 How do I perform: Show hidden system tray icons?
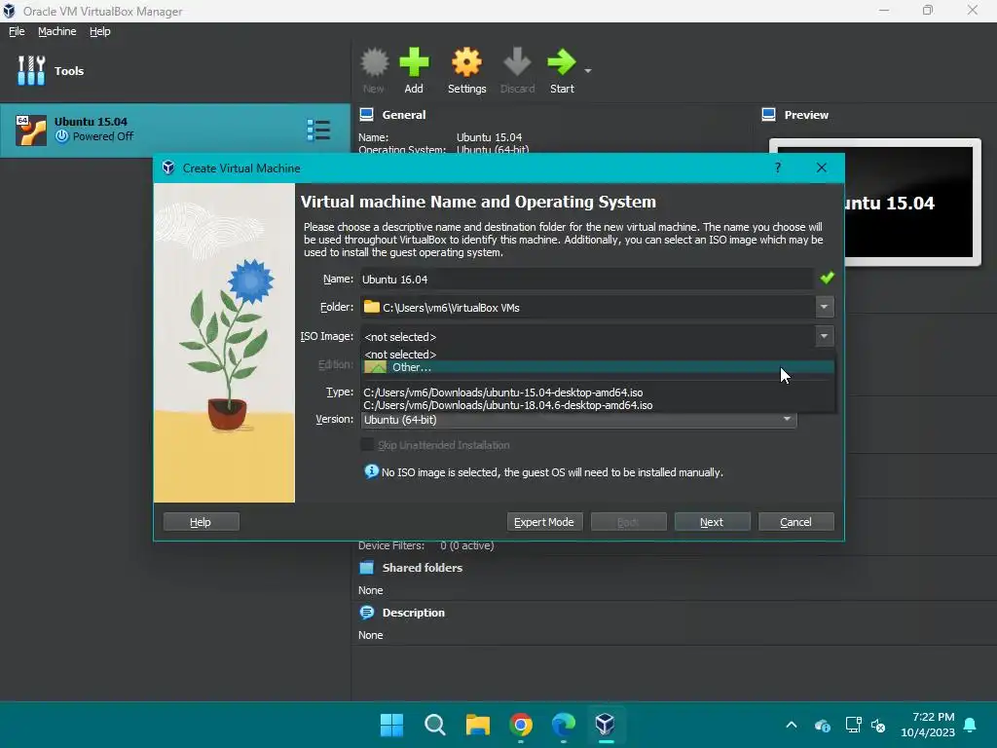(x=792, y=725)
